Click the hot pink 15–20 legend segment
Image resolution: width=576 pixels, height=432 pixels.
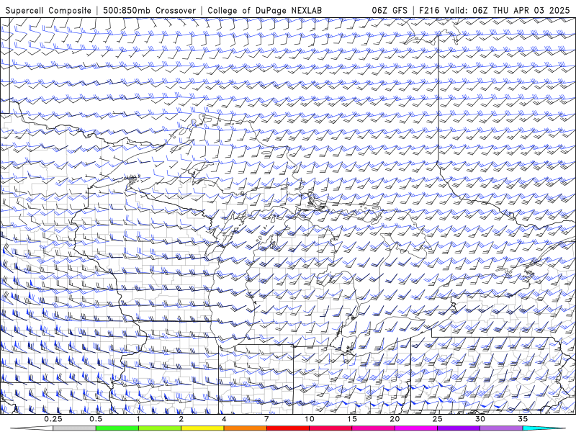(x=373, y=428)
